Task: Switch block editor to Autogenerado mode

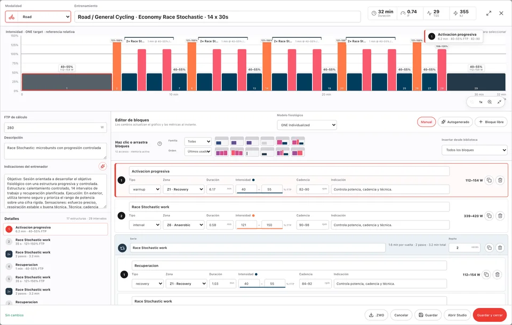Action: tap(455, 122)
